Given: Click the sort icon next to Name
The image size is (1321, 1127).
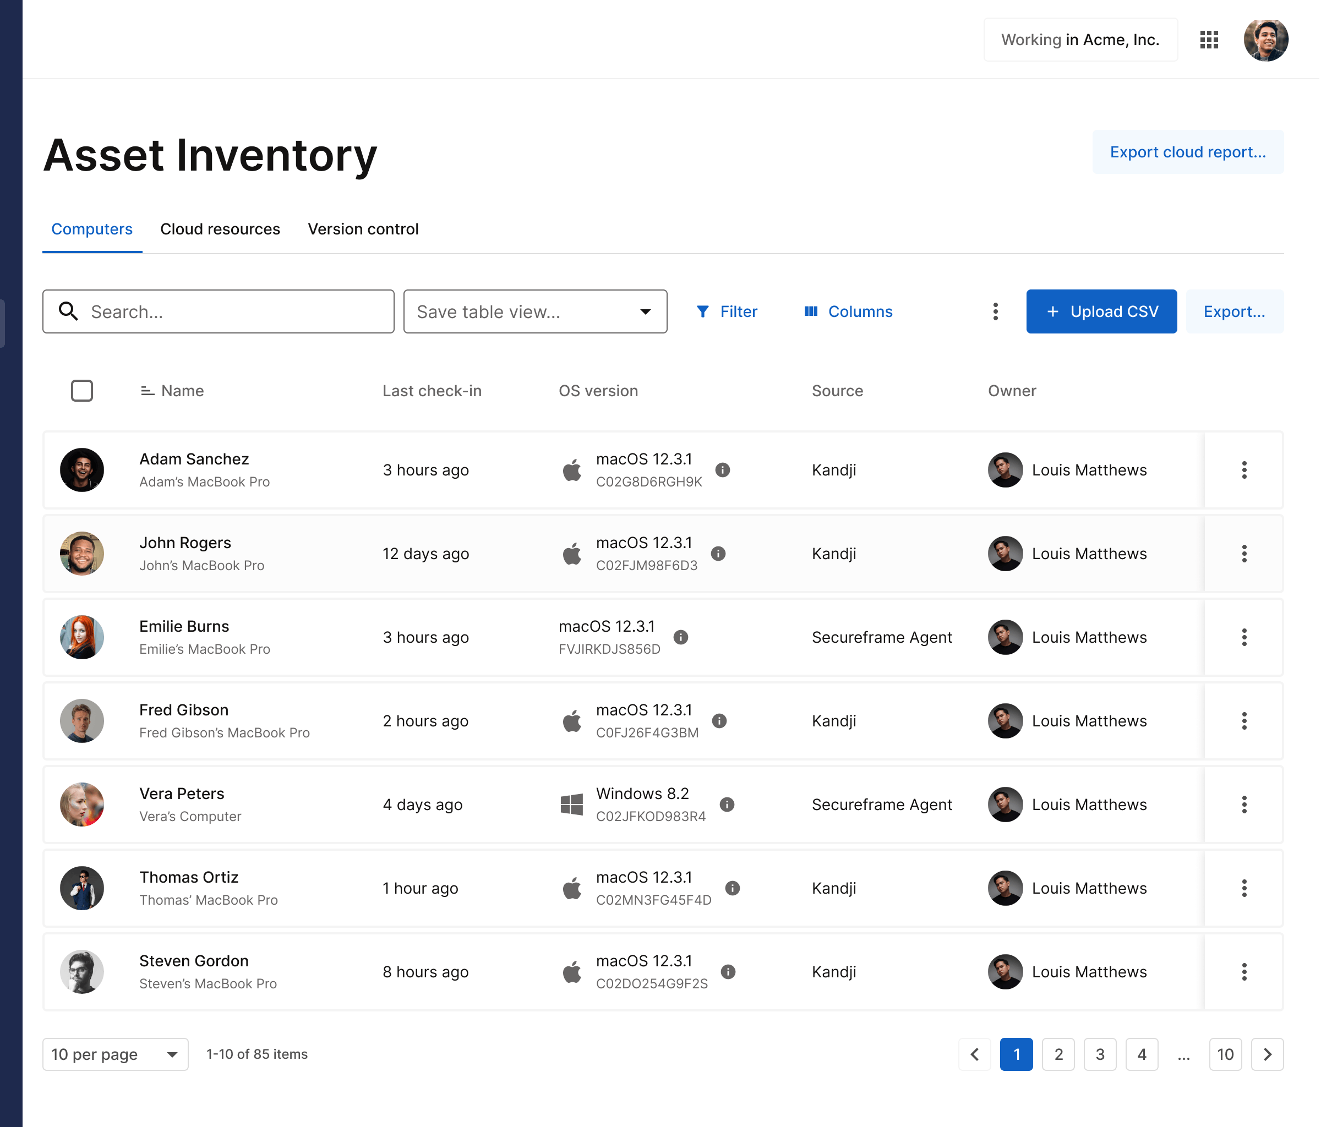Looking at the screenshot, I should pyautogui.click(x=148, y=391).
